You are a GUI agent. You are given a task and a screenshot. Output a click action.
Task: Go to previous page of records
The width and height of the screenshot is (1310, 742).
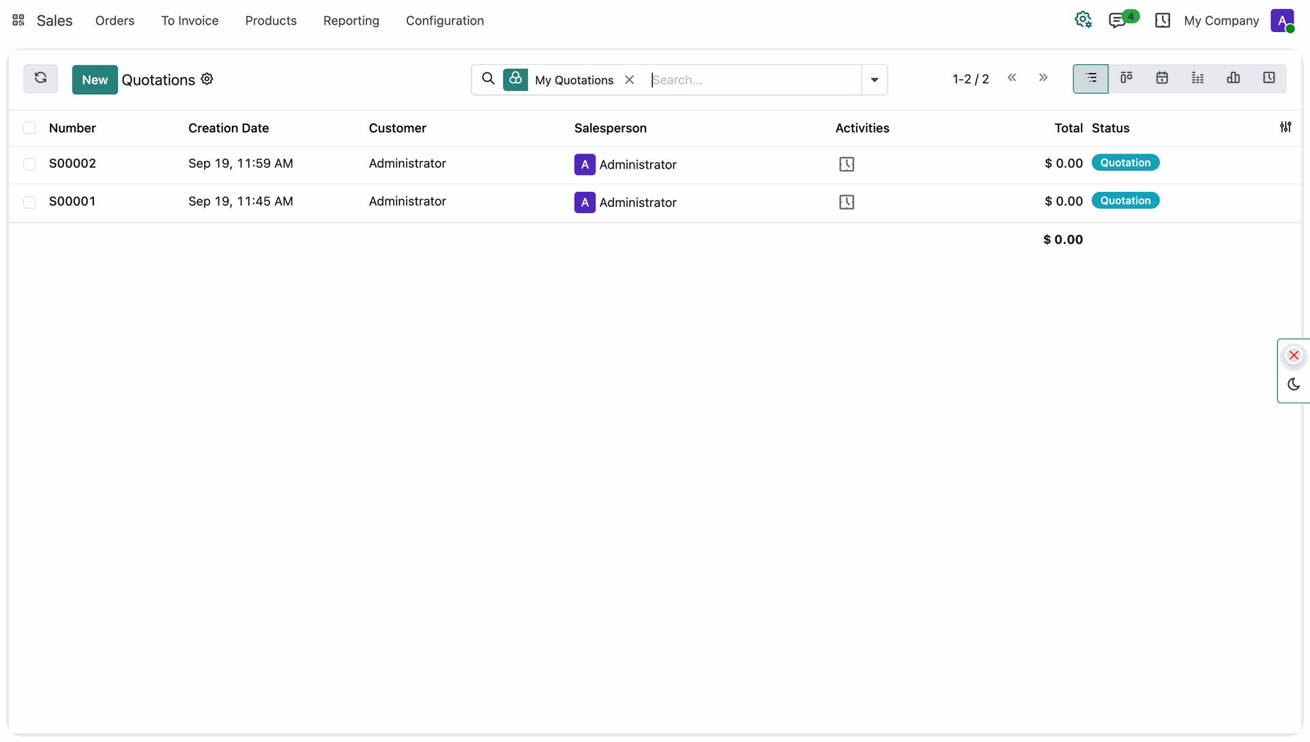coord(1012,78)
